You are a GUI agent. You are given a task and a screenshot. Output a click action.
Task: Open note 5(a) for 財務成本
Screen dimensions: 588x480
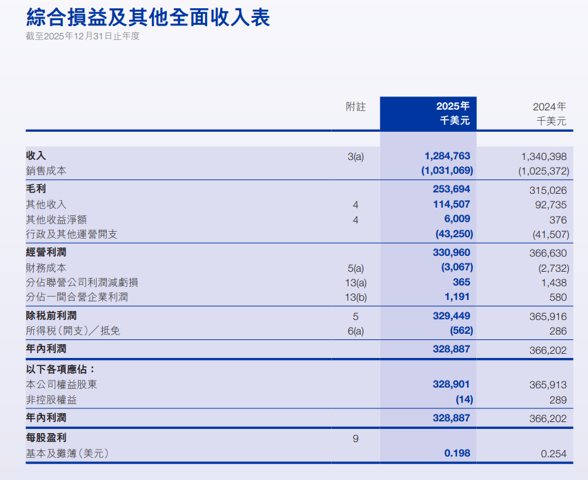pos(355,268)
